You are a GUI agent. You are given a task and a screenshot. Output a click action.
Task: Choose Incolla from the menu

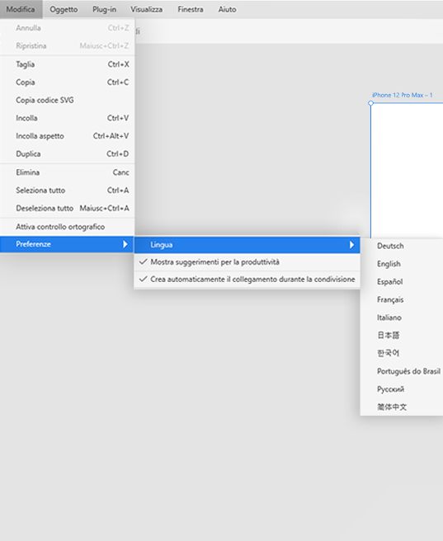coord(68,118)
